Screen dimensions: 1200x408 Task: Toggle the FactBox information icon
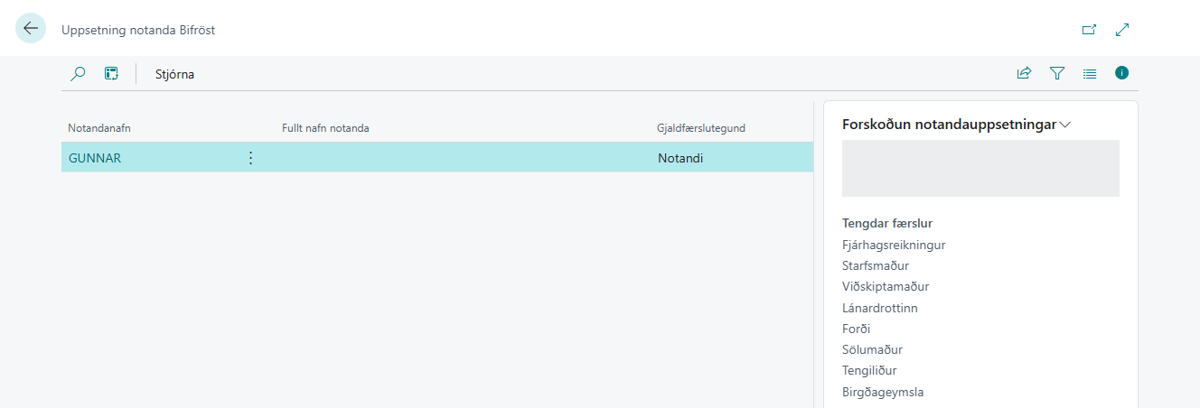[x=1122, y=73]
